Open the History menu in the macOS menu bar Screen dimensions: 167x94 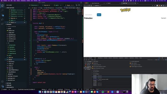[18, 1]
